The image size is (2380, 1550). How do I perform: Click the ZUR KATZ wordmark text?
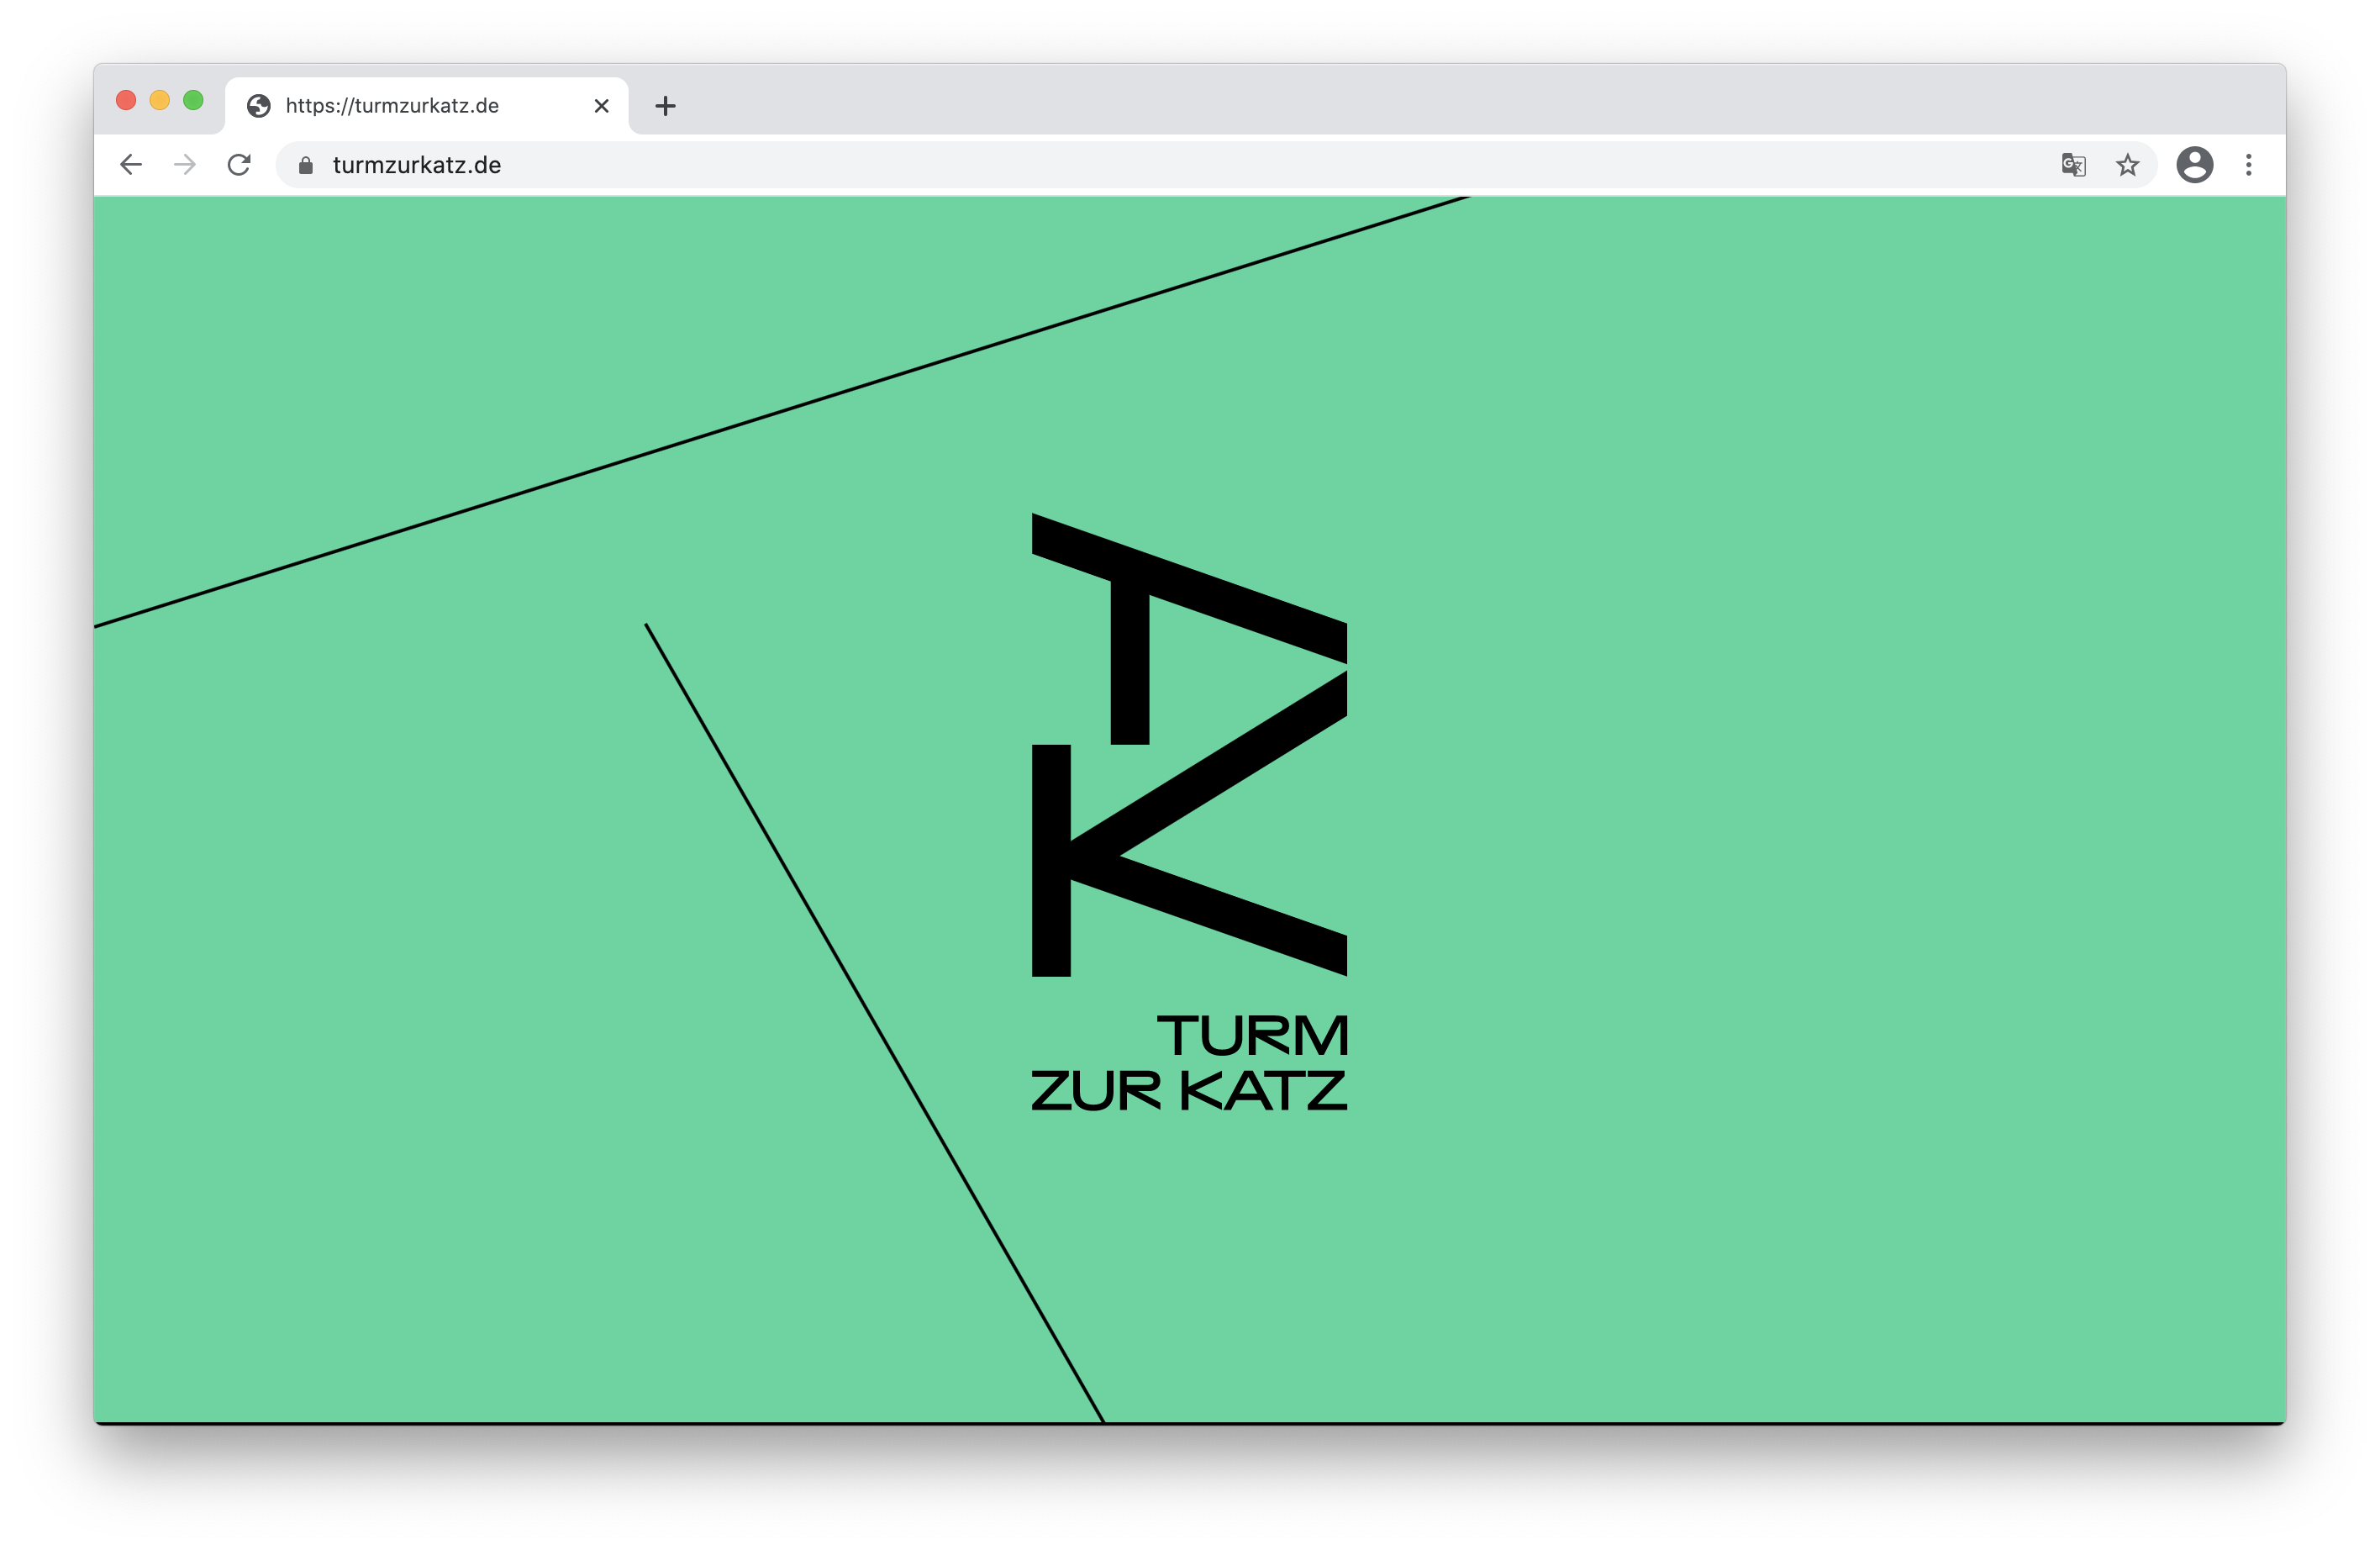coord(1189,1091)
